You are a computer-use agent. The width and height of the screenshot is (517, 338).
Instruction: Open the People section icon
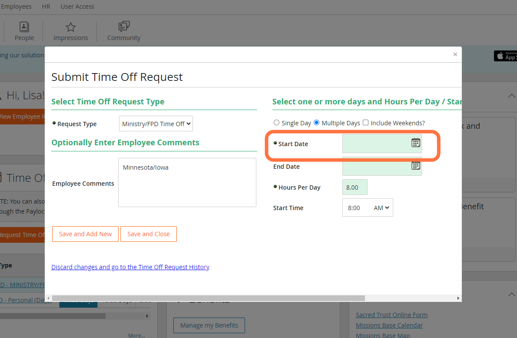(24, 27)
